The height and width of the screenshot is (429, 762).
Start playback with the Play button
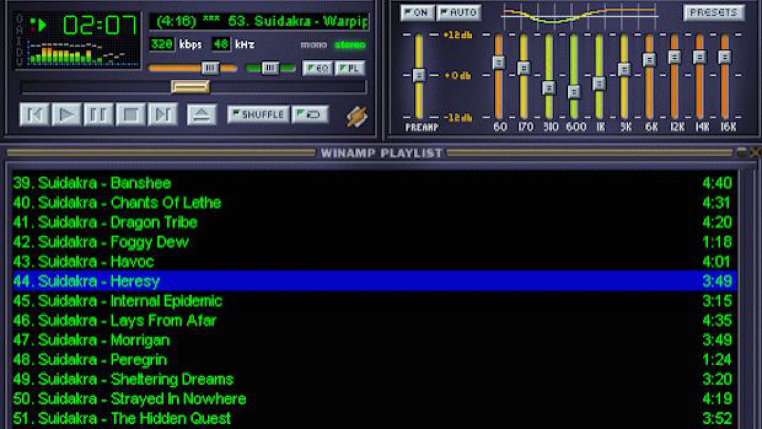(67, 115)
